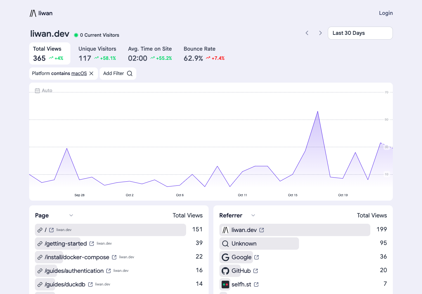Click the /install/docker-compose page row
This screenshot has width=422, height=294.
[119, 257]
